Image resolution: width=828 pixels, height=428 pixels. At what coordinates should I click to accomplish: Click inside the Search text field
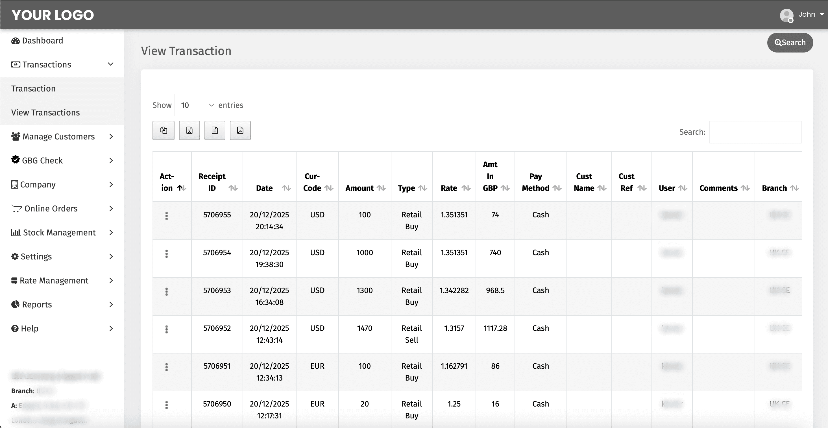pos(755,132)
